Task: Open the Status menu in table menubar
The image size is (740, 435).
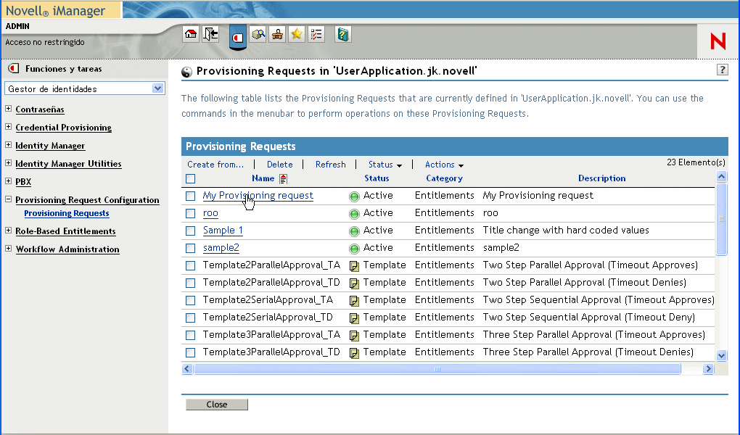Action: click(385, 165)
